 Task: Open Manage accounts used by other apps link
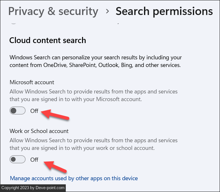click(x=74, y=178)
